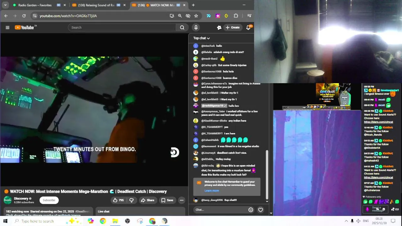
Task: Reload the page
Action: 24,16
